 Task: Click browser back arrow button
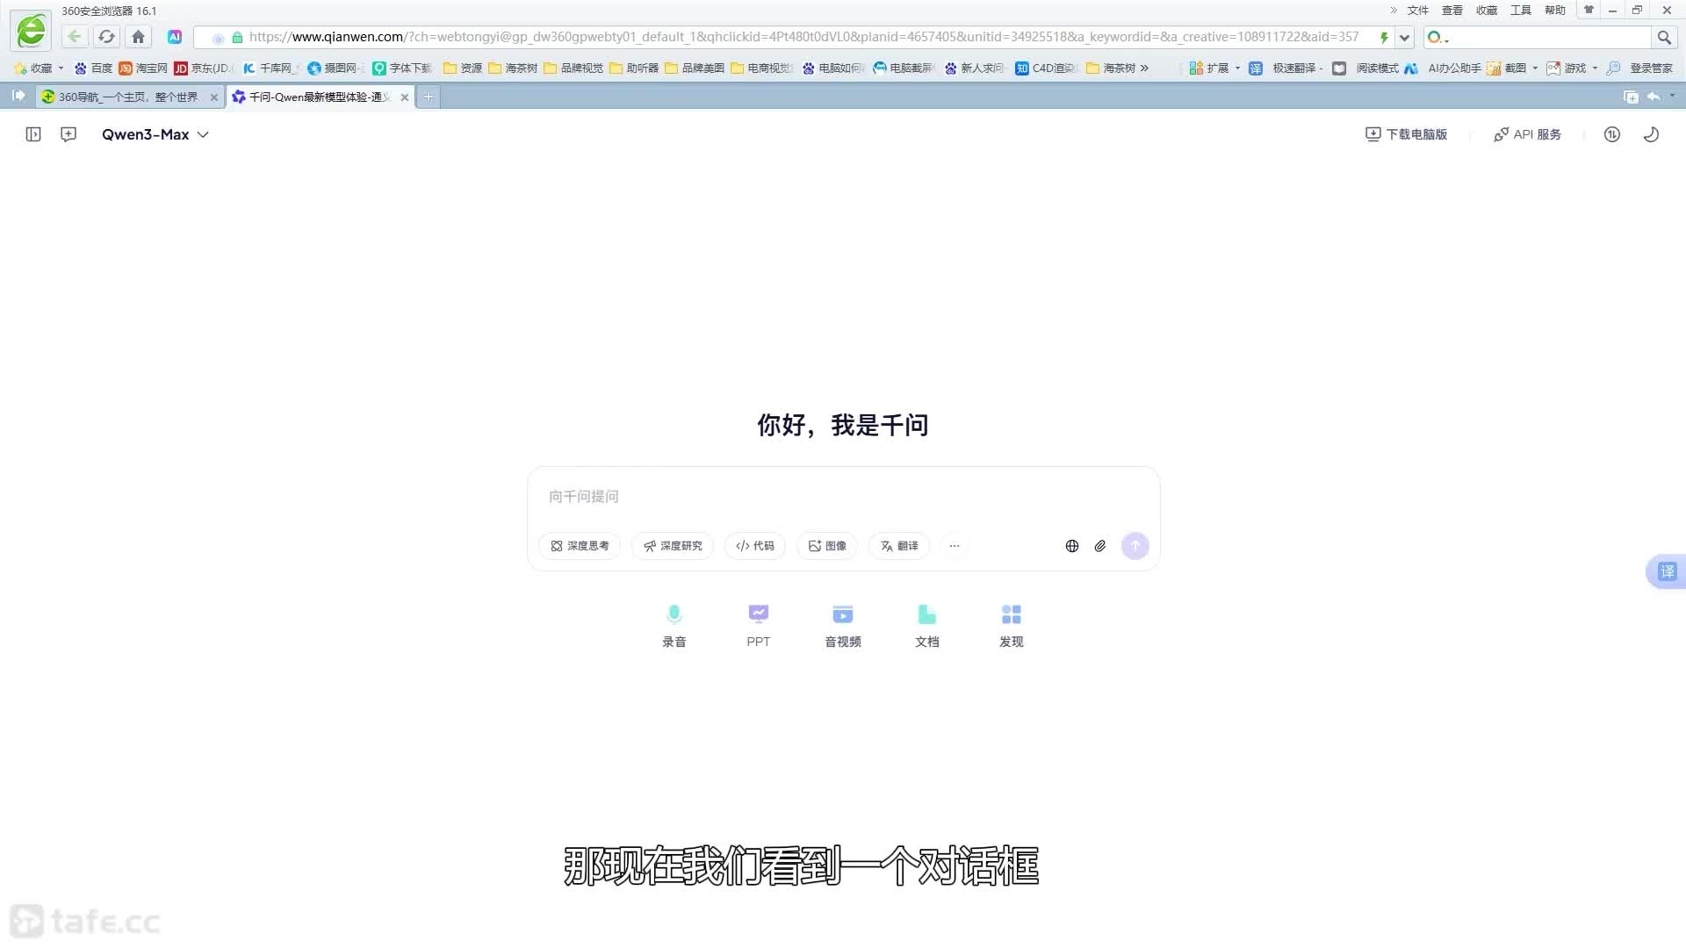click(75, 37)
